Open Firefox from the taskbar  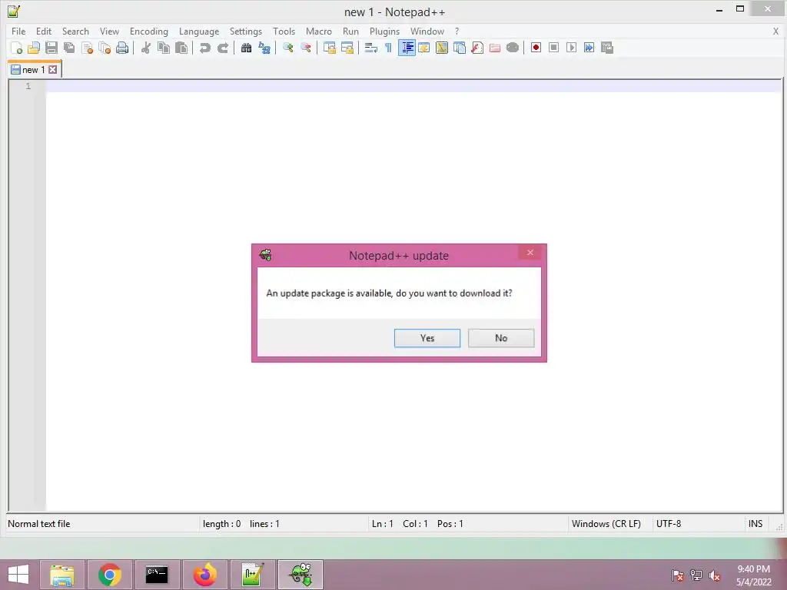(x=204, y=575)
